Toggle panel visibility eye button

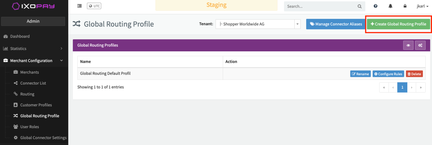tap(408, 45)
